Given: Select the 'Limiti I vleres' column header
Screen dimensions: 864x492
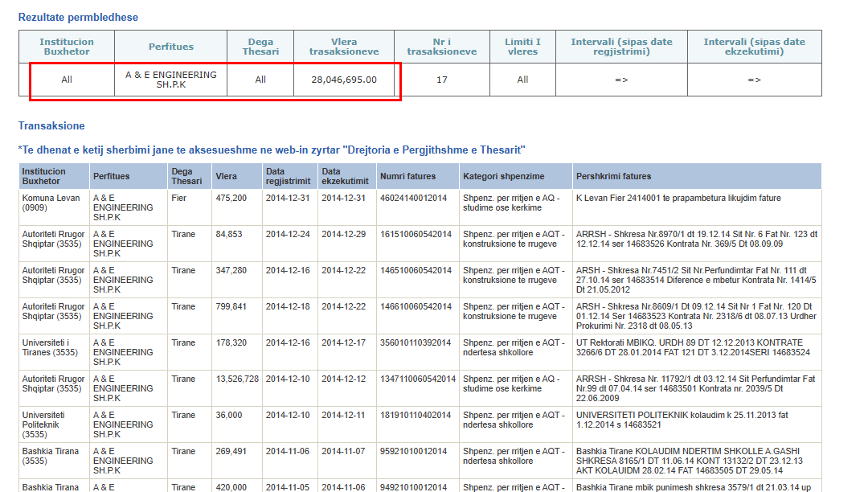Looking at the screenshot, I should 522,47.
